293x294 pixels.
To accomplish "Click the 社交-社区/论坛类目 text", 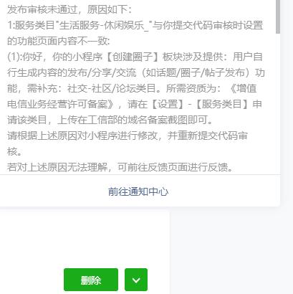I will tap(112, 88).
